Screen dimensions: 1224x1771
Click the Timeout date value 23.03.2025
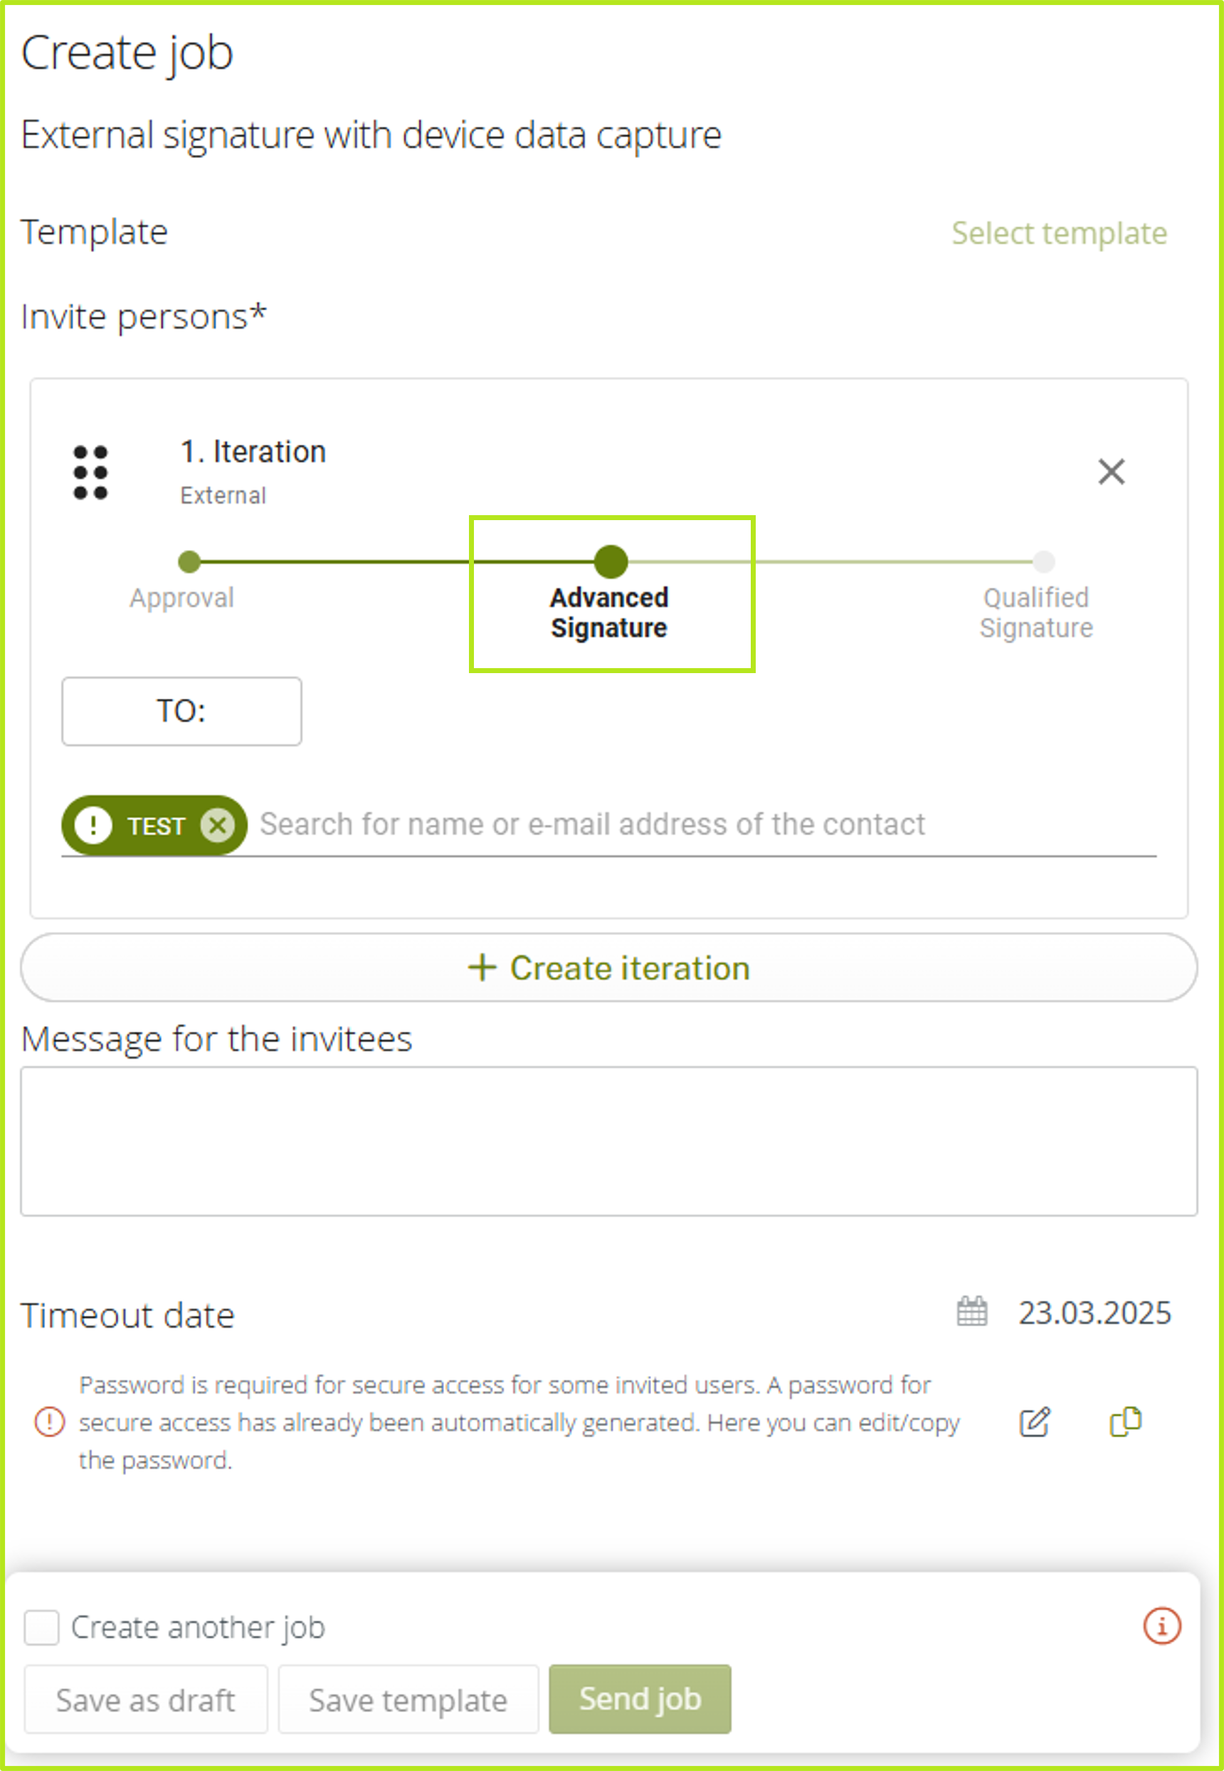point(1094,1313)
